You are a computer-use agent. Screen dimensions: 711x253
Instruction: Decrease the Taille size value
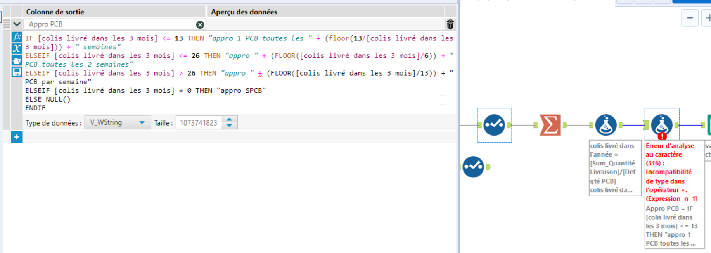(229, 126)
